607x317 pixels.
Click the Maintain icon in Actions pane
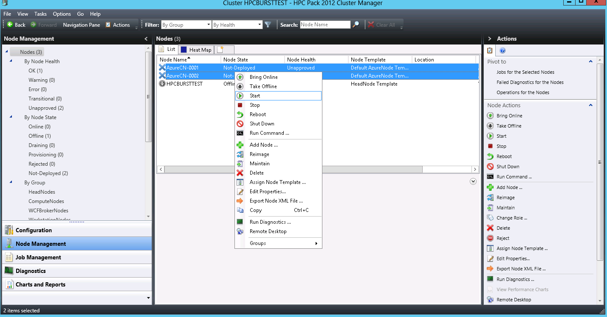pos(490,208)
